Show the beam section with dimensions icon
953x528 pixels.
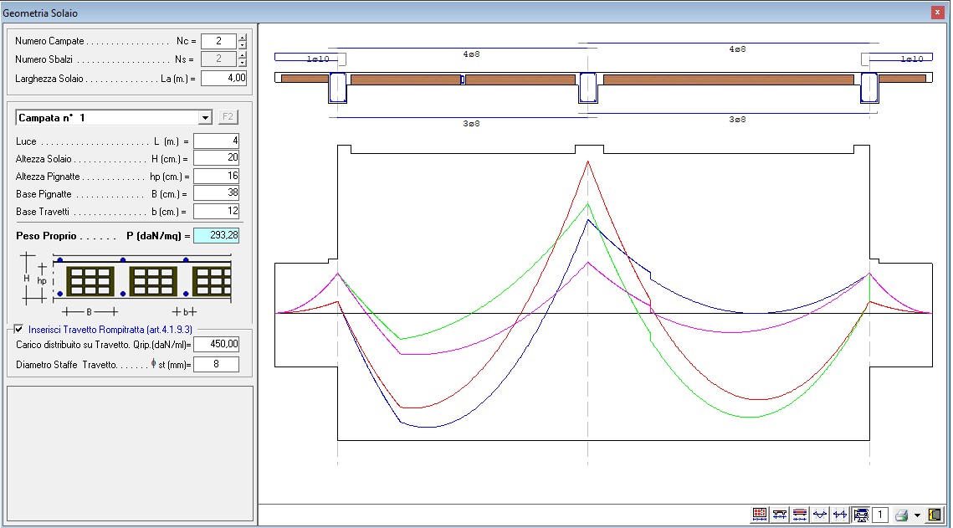tap(780, 515)
